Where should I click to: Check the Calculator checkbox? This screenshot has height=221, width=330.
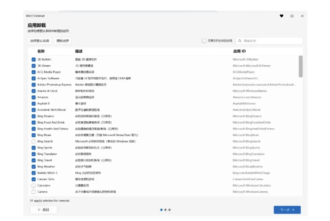tap(34, 186)
